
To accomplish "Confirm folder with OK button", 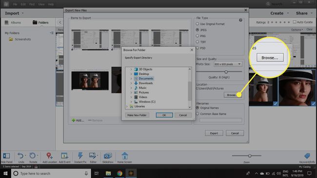I will click(x=164, y=115).
